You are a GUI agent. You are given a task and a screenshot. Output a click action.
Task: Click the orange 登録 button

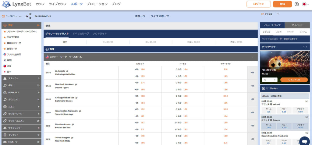tap(282, 4)
